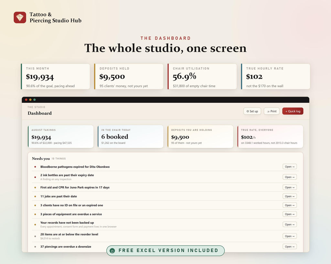Click the Free Excel Version Included badge
331x264 pixels.
165,251
